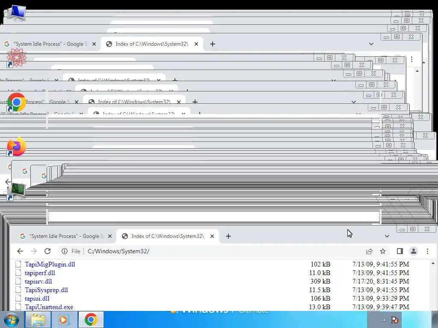This screenshot has height=328, width=438.
Task: Select the Firefox desktop shortcut
Action: tap(16, 147)
